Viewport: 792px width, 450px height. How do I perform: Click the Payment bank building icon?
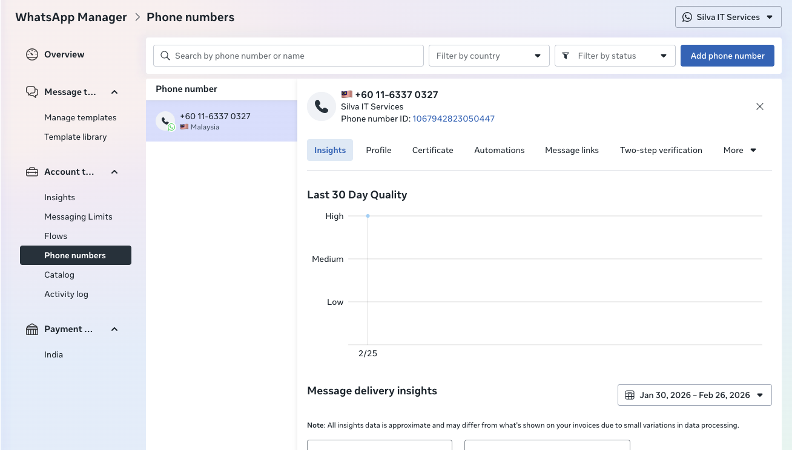32,329
